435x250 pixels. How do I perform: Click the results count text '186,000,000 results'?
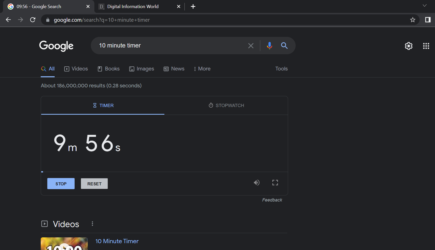pos(81,86)
